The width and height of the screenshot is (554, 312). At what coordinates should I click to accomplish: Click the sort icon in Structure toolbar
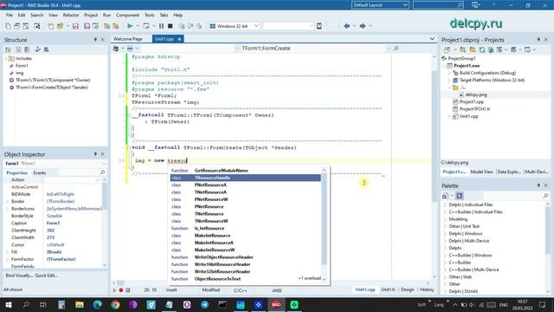click(x=8, y=49)
